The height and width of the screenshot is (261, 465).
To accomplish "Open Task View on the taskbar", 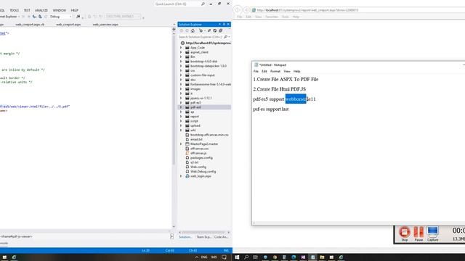I will pos(255,257).
